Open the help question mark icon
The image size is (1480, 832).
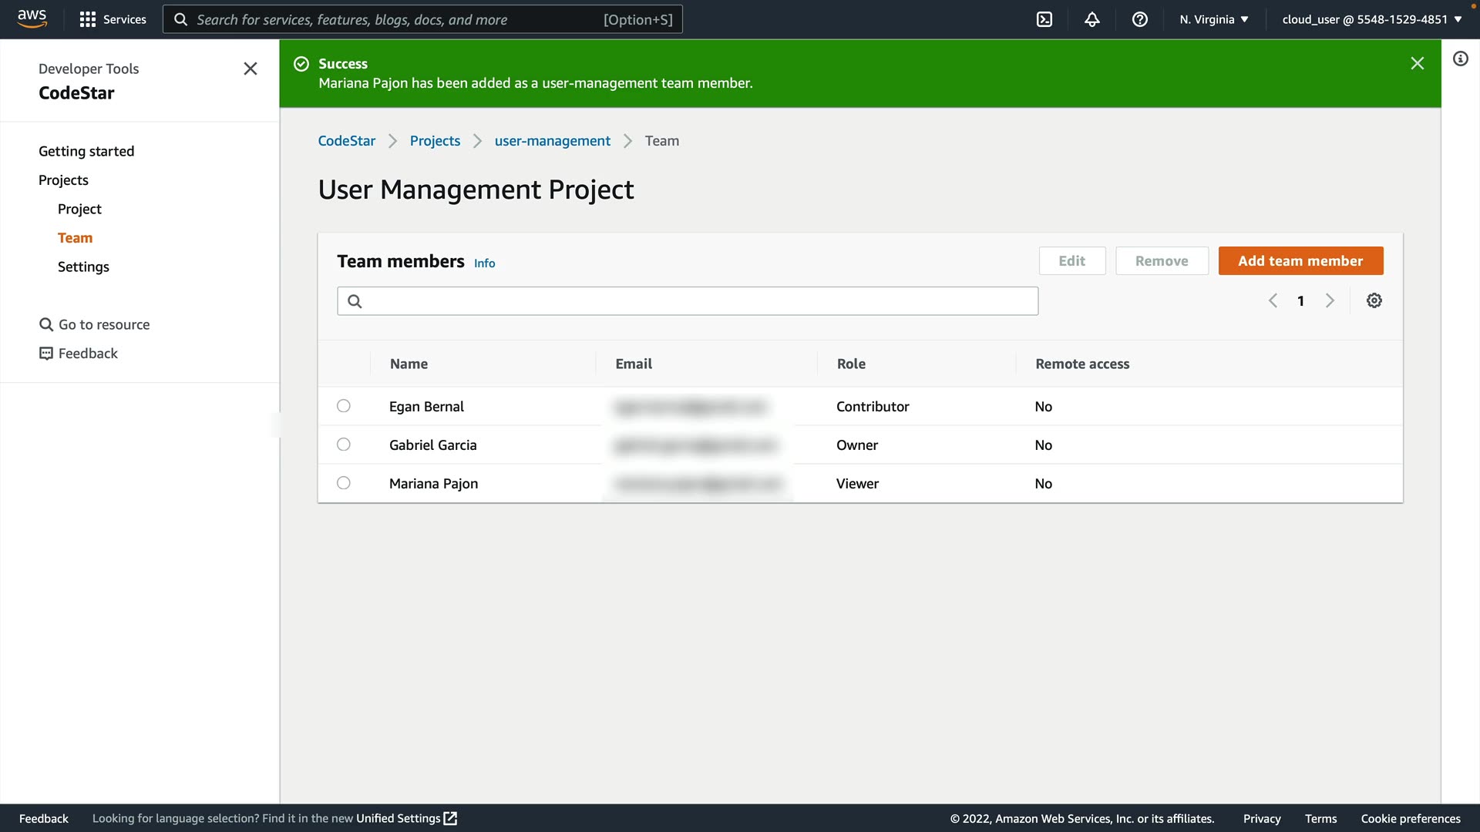pos(1140,19)
